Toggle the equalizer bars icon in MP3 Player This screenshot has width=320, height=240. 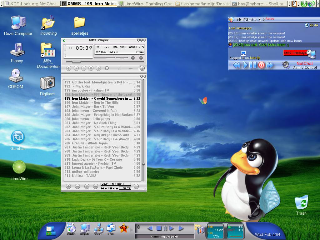pyautogui.click(x=120, y=68)
